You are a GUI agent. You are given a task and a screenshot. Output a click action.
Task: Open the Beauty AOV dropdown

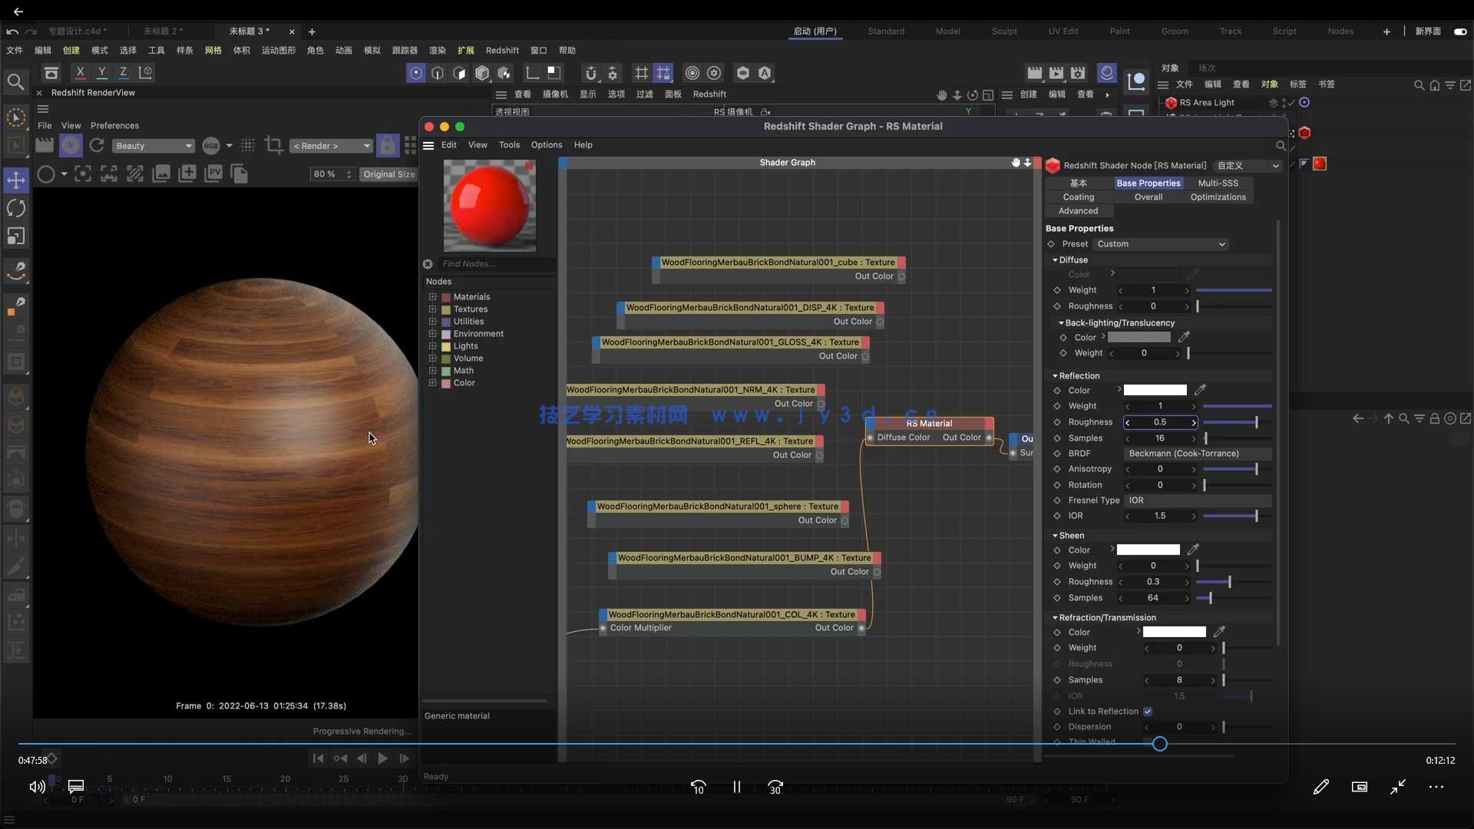154,146
